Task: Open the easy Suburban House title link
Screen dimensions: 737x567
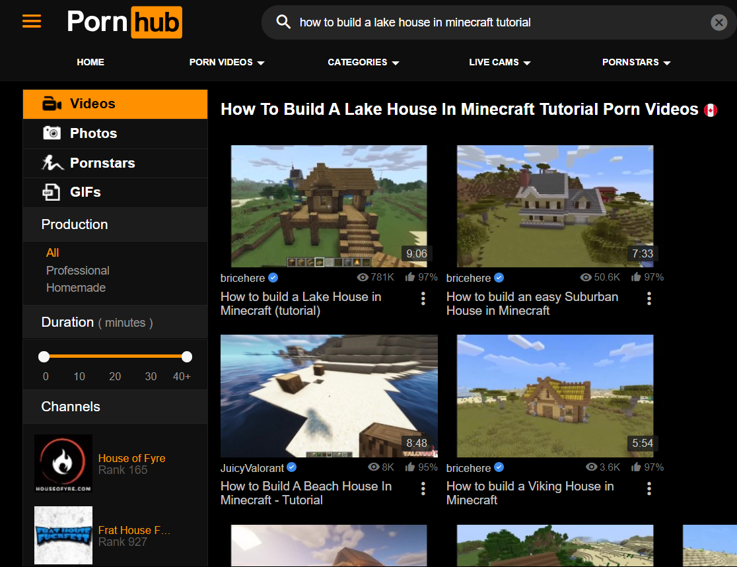Action: (532, 304)
